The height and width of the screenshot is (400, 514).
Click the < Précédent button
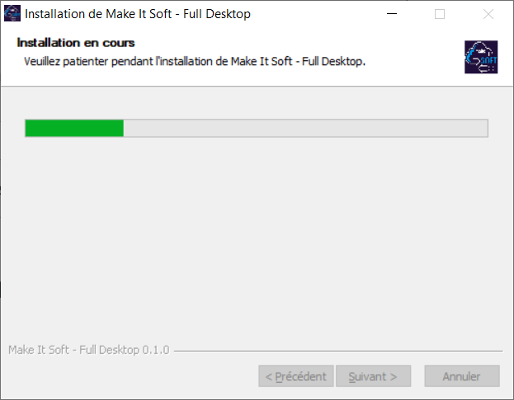tap(296, 376)
